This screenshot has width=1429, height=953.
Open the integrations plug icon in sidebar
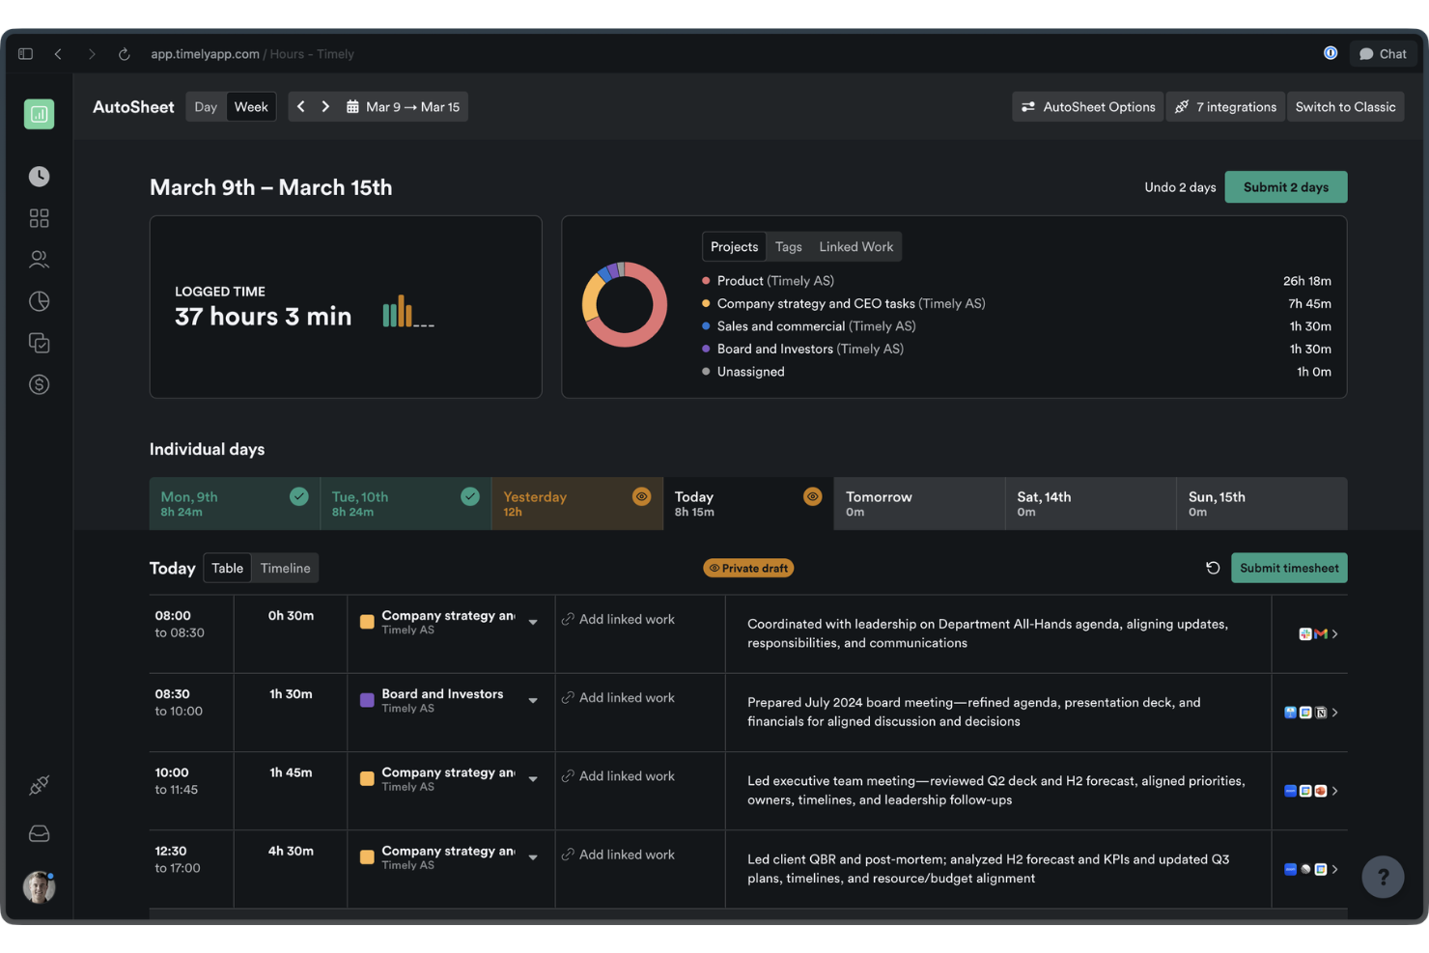[x=39, y=785]
